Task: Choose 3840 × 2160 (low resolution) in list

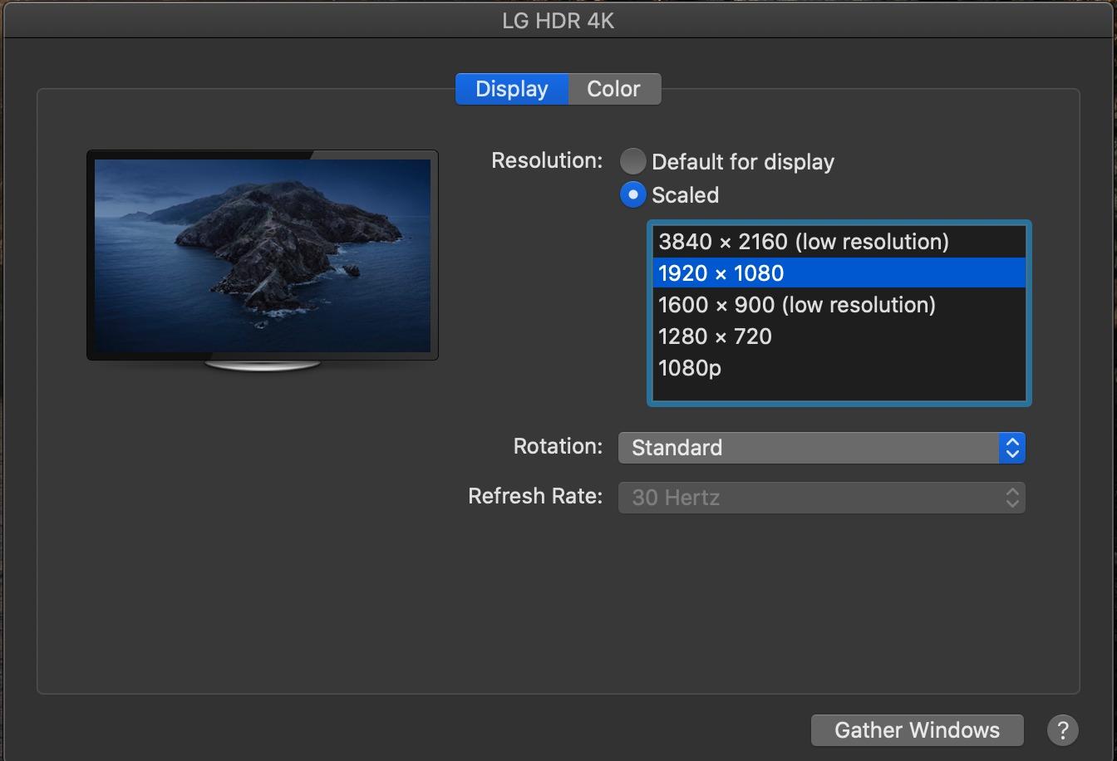Action: coord(839,242)
